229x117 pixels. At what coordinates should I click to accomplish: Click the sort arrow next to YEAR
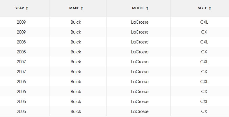click(x=27, y=8)
